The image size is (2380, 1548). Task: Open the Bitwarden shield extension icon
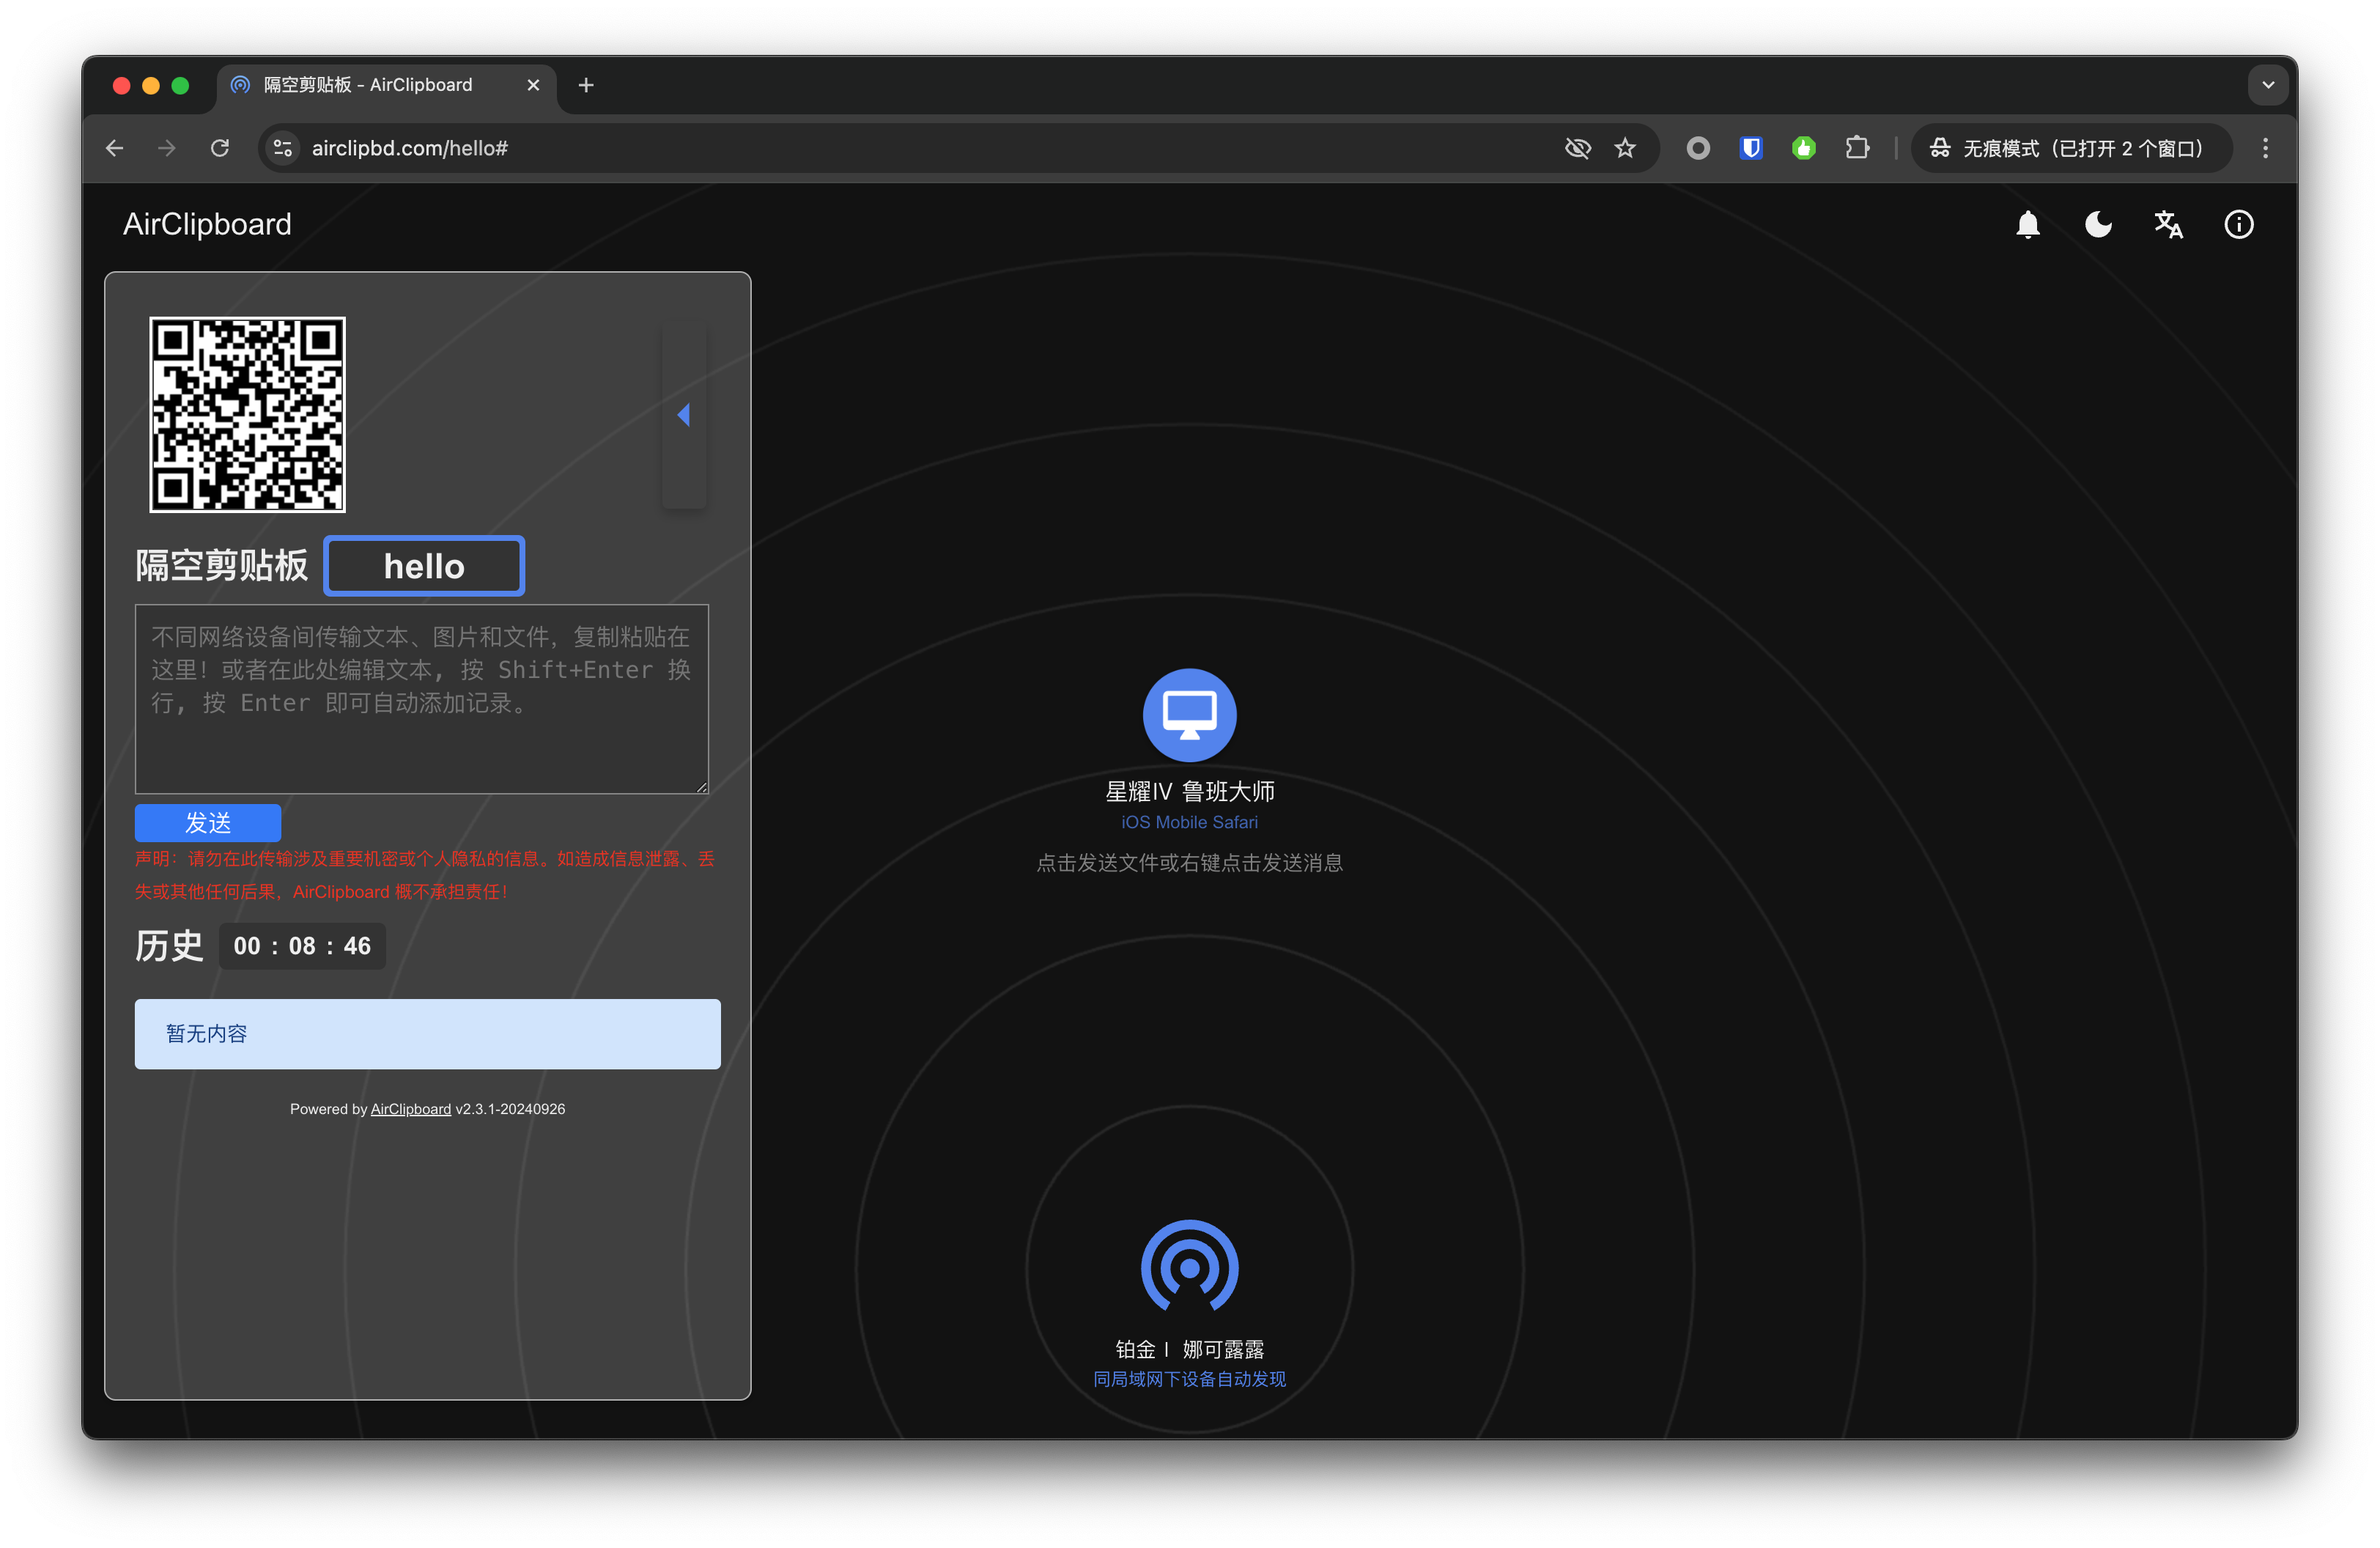[1751, 148]
